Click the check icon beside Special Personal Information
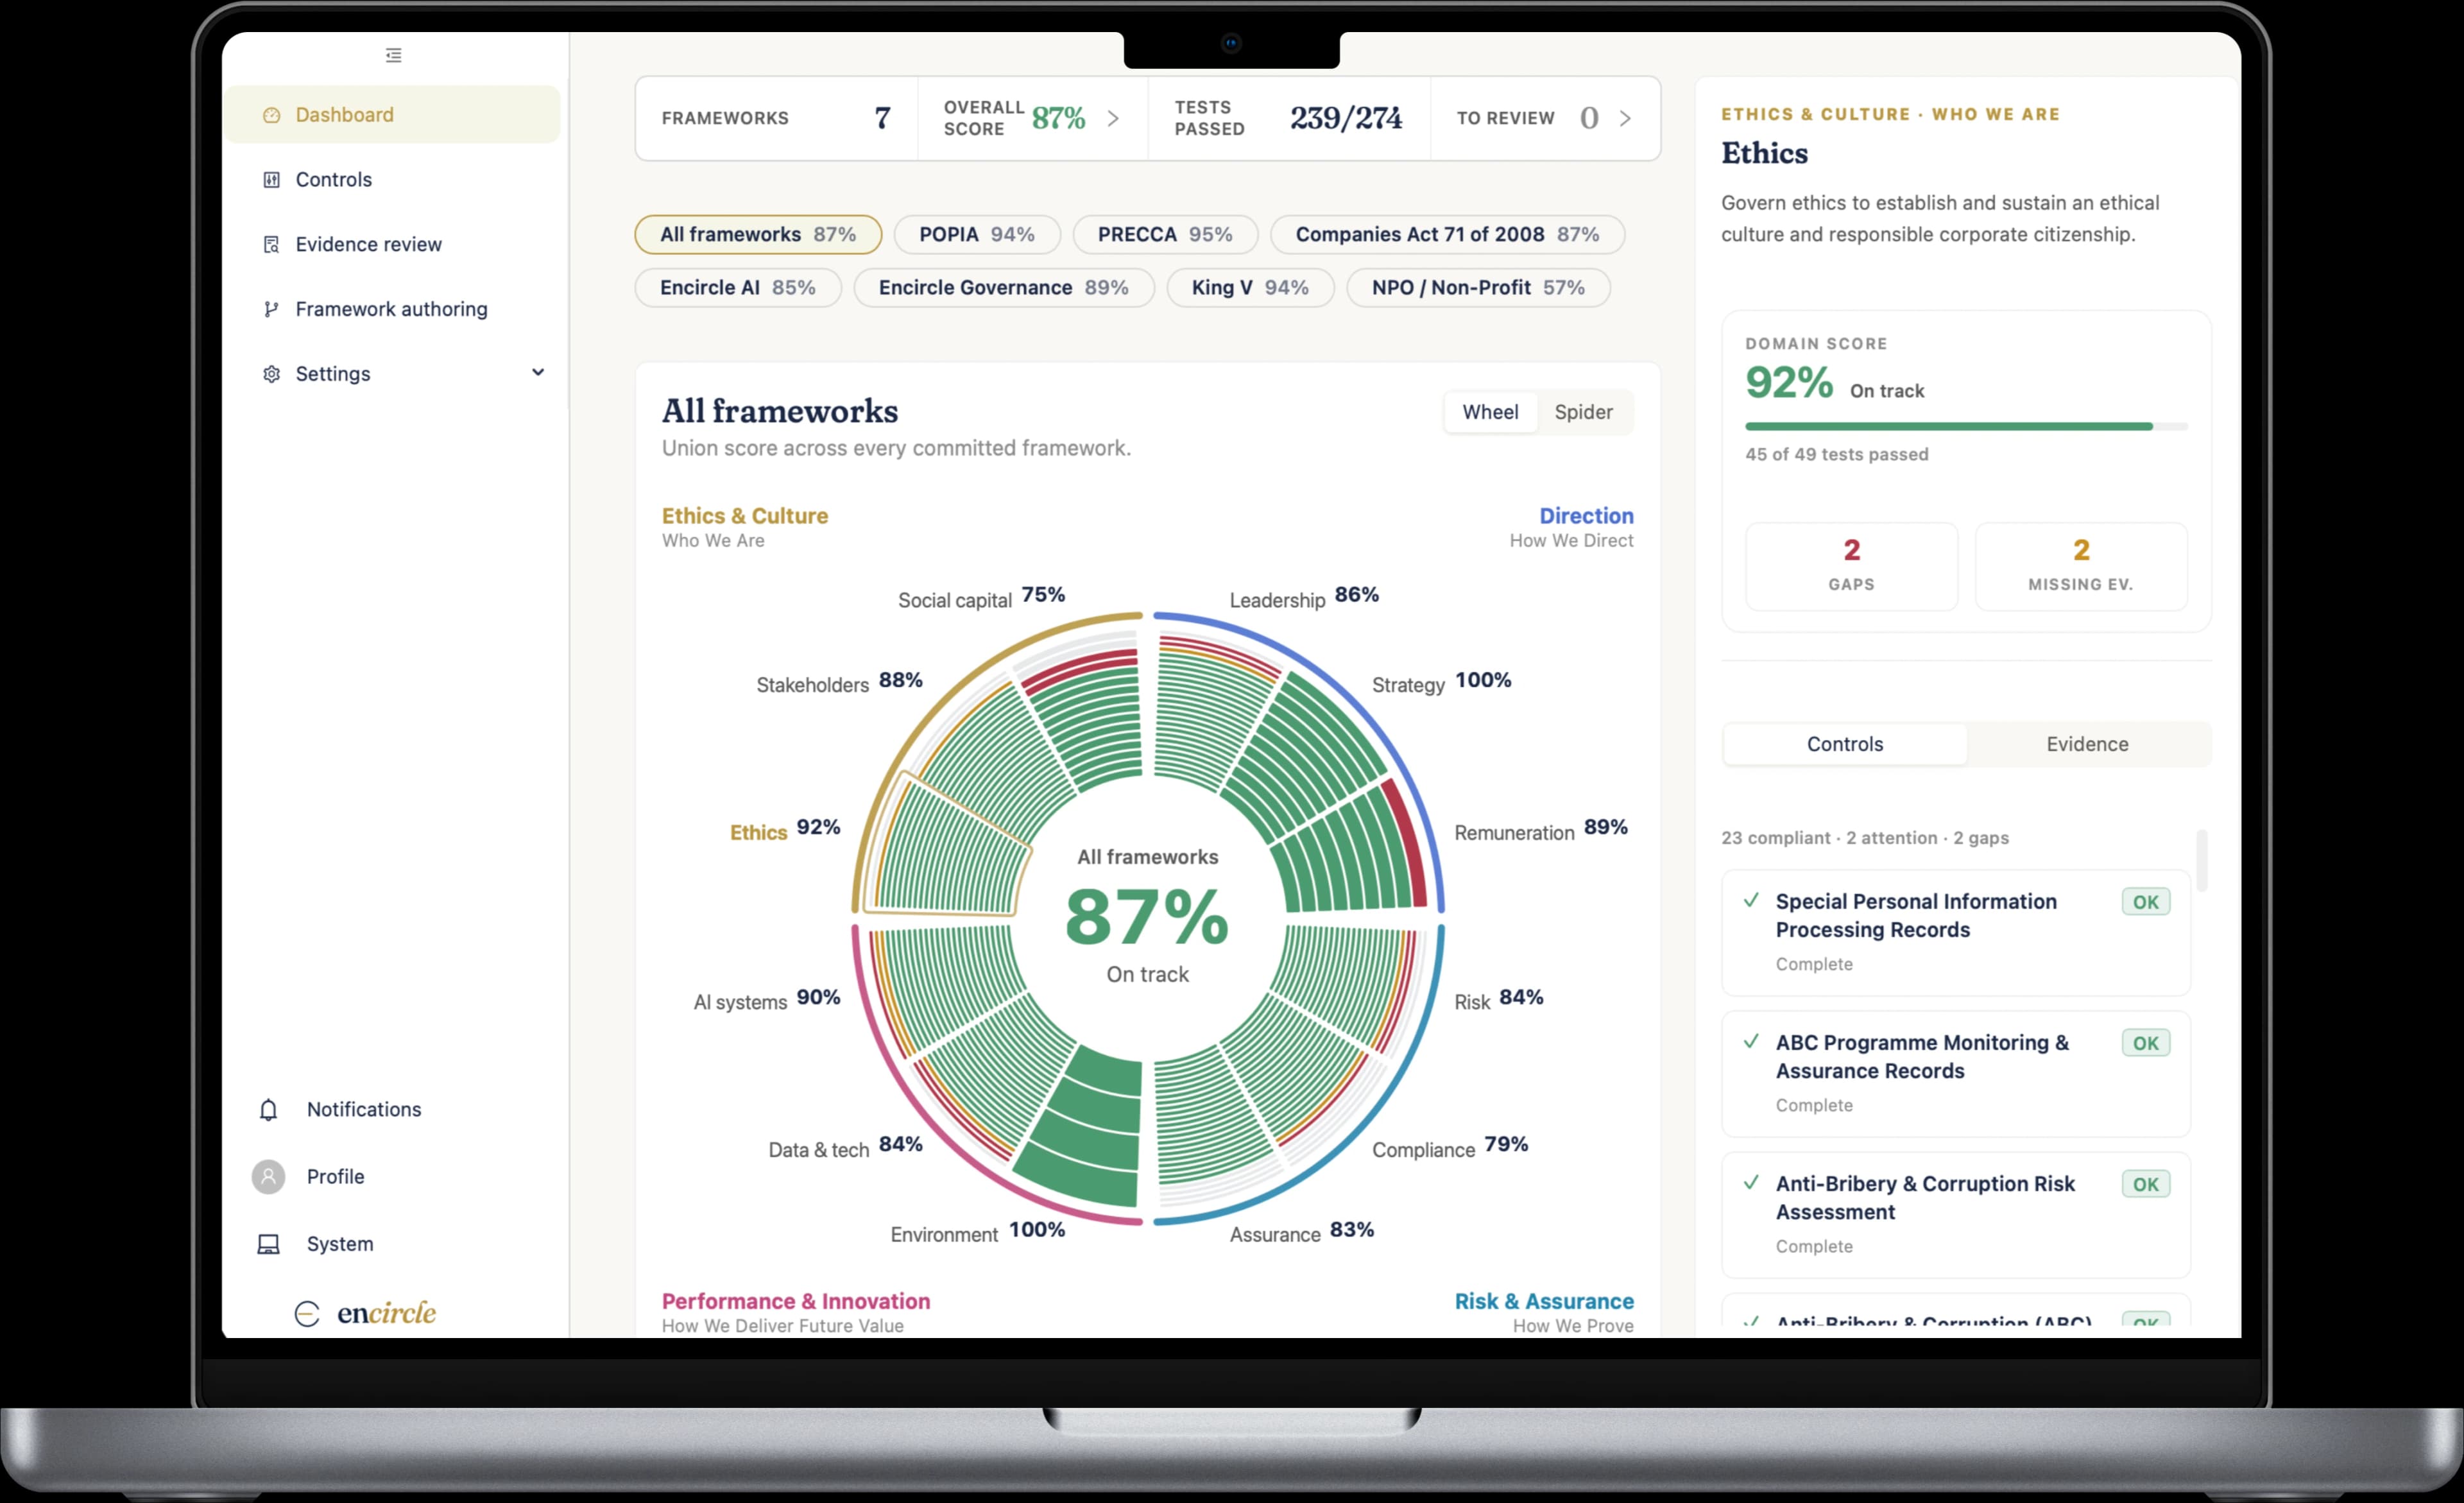2464x1503 pixels. point(1751,900)
